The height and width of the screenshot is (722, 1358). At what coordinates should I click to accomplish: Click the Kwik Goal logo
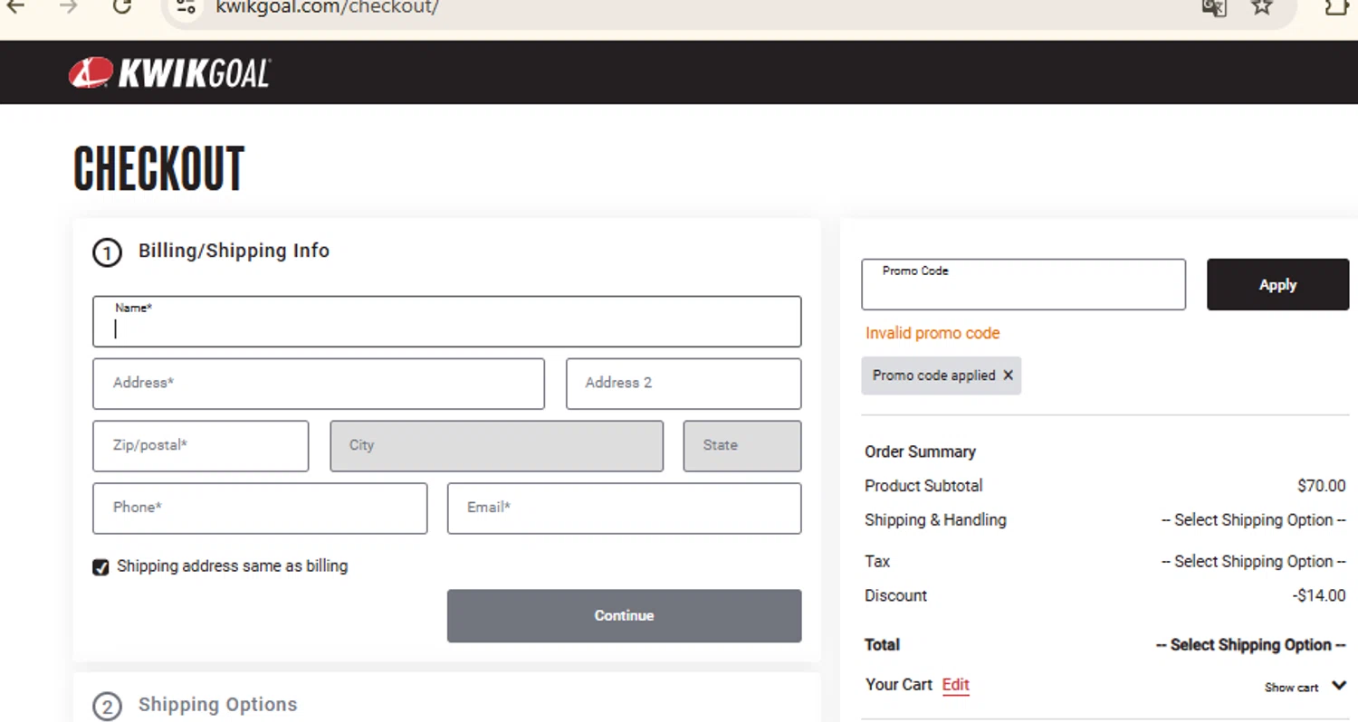(169, 72)
